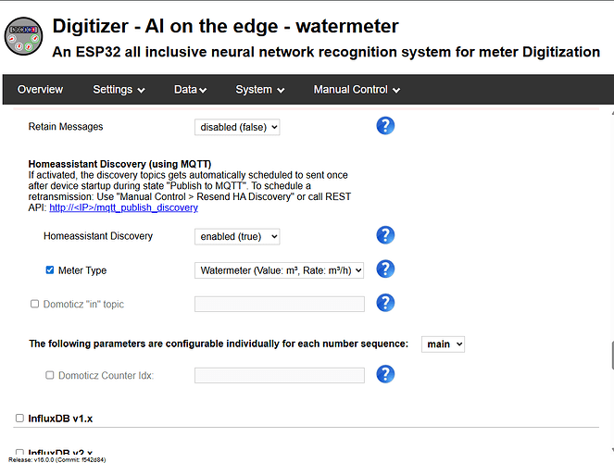Open the mqtt_publish_discovery link

tap(124, 207)
